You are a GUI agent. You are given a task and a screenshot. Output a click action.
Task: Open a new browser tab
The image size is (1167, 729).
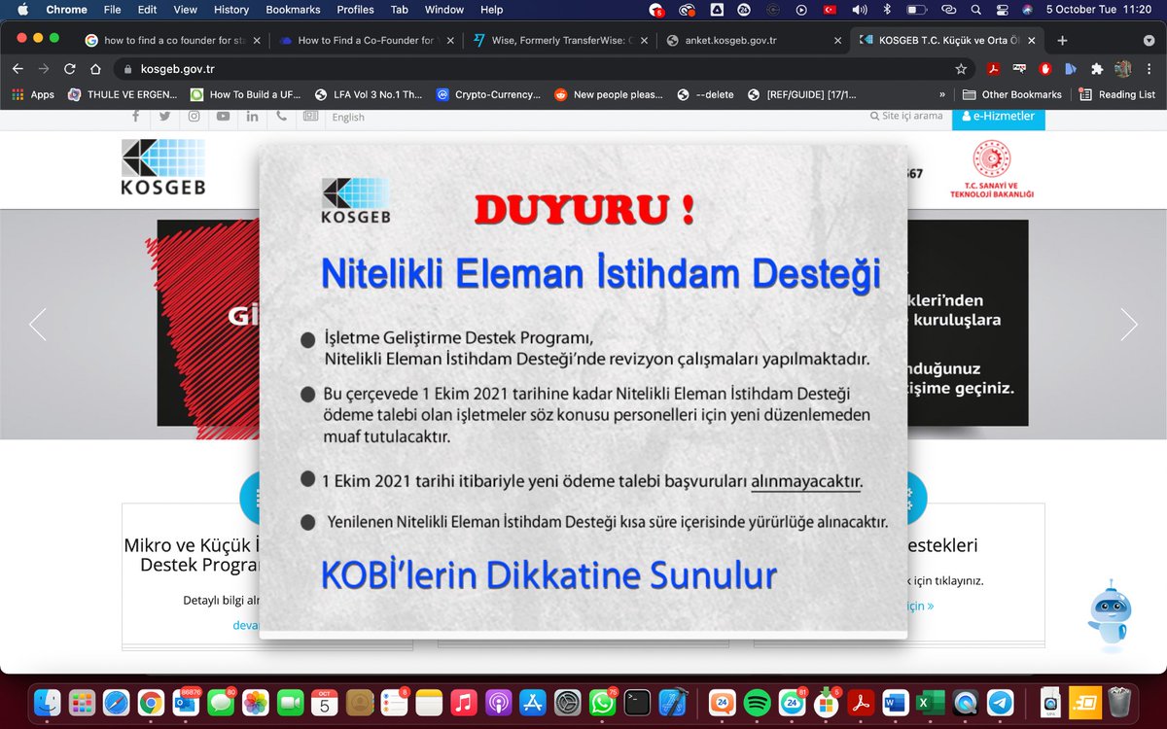tap(1062, 41)
